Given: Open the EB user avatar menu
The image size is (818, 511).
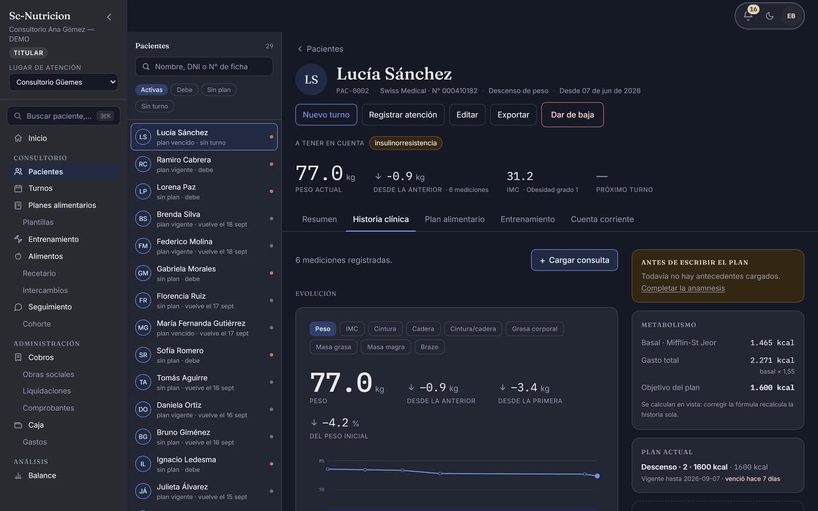Looking at the screenshot, I should (791, 16).
